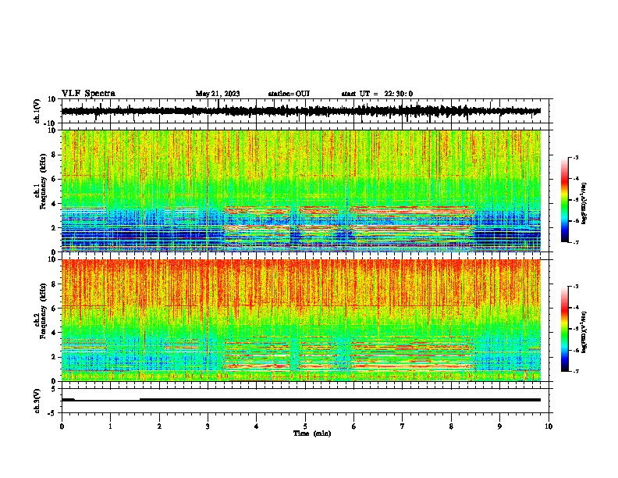The width and height of the screenshot is (618, 478).
Task: Click the "ch.1(V)" waveform axis label
Action: click(x=37, y=111)
